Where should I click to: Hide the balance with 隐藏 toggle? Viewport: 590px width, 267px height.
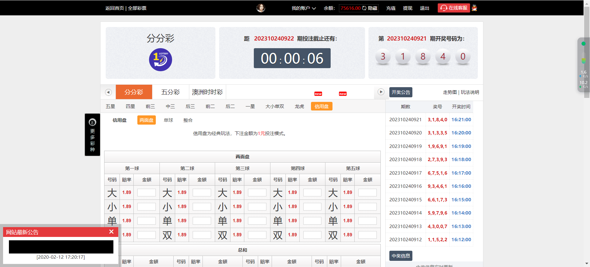point(372,8)
